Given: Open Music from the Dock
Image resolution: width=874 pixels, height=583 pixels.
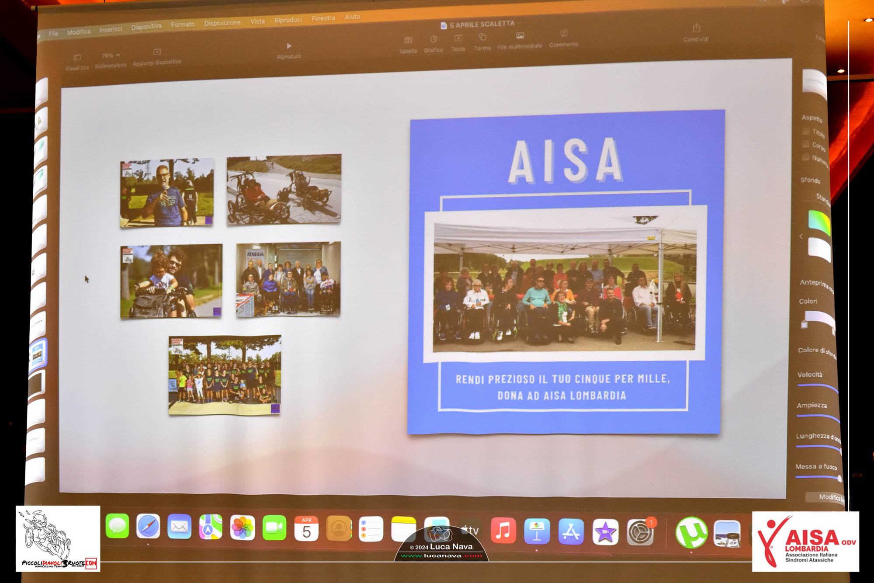Looking at the screenshot, I should click(503, 531).
